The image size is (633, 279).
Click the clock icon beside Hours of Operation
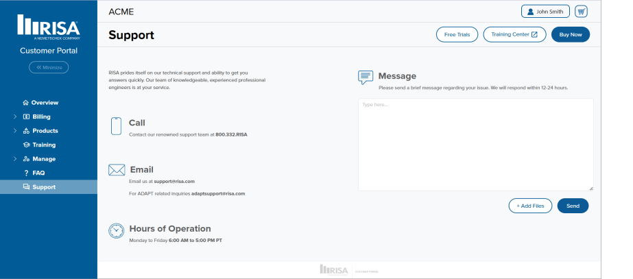coord(117,230)
